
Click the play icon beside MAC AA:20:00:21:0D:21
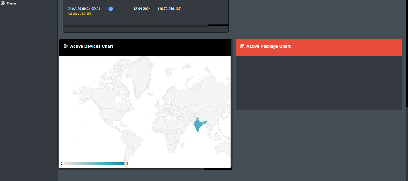pyautogui.click(x=69, y=9)
